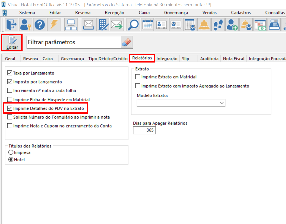The width and height of the screenshot is (286, 224).
Task: Open the Caixa menu in menu bar
Action: 144,13
